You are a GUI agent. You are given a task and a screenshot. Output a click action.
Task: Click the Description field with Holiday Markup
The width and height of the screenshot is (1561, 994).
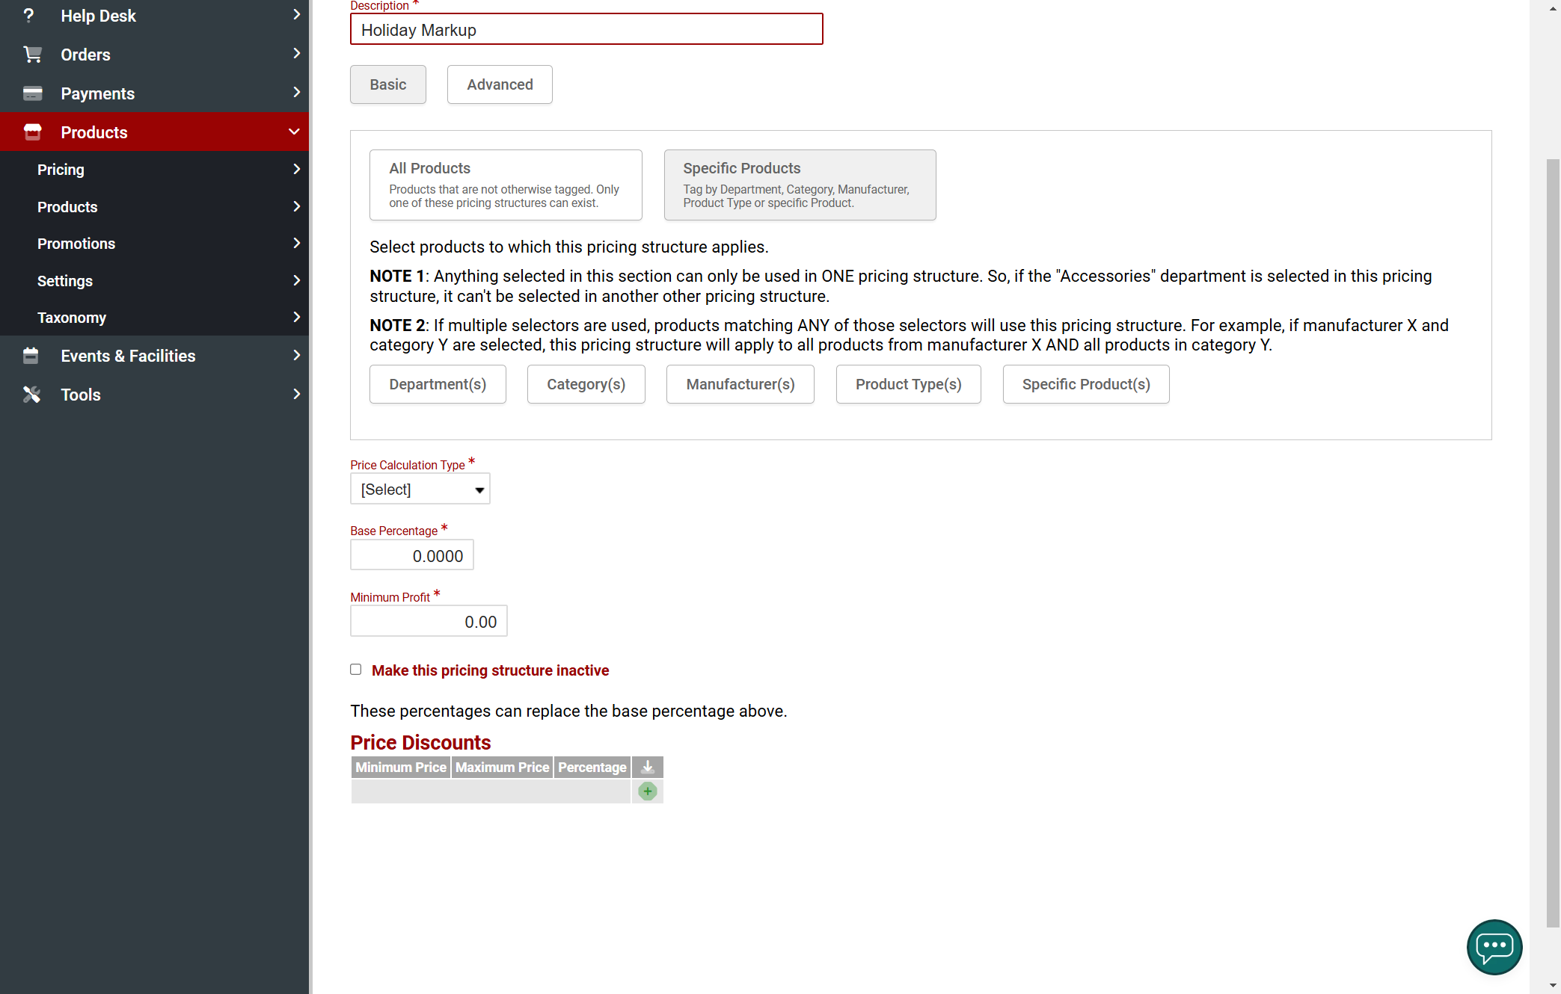[x=586, y=29]
